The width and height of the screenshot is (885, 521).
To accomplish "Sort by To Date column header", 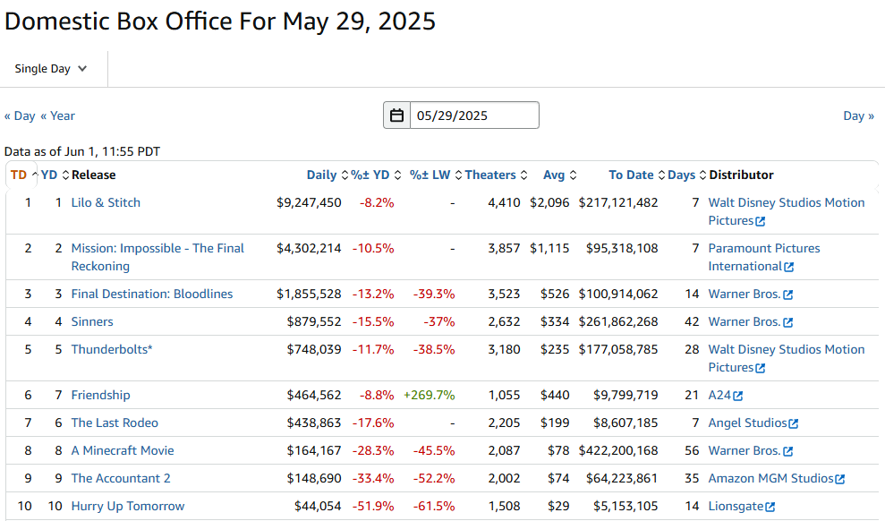I will (636, 175).
